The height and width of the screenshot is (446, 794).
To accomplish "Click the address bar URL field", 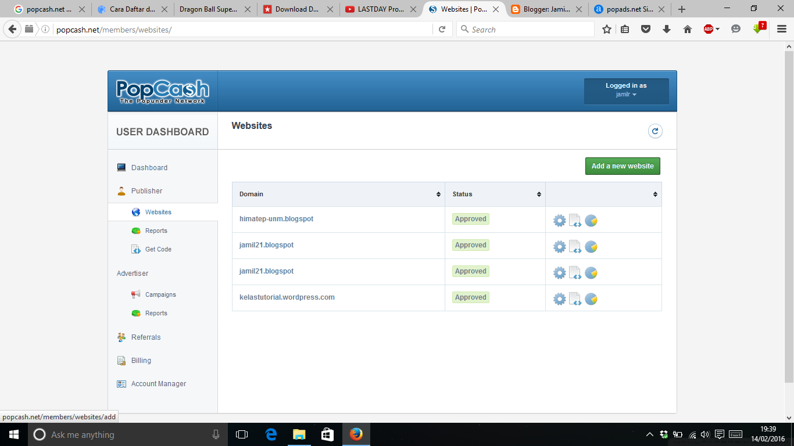I will point(242,30).
